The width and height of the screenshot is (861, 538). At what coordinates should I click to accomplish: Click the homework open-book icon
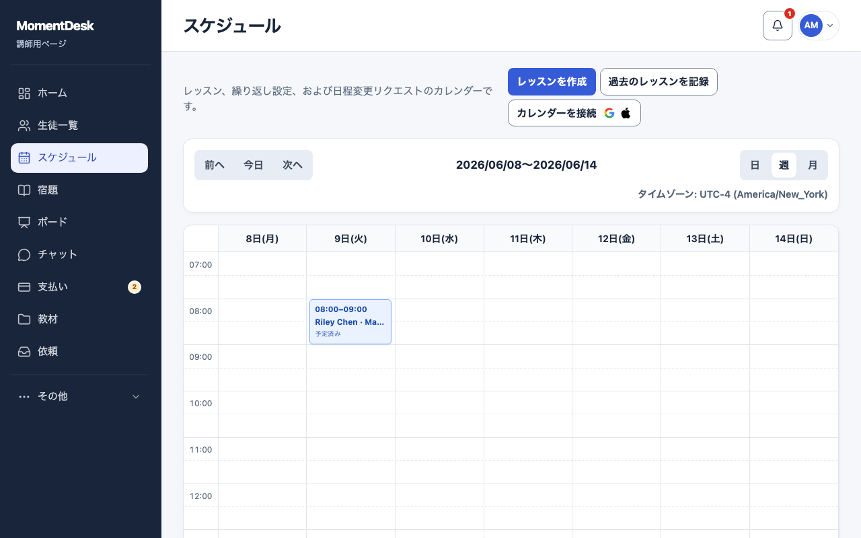tap(24, 190)
